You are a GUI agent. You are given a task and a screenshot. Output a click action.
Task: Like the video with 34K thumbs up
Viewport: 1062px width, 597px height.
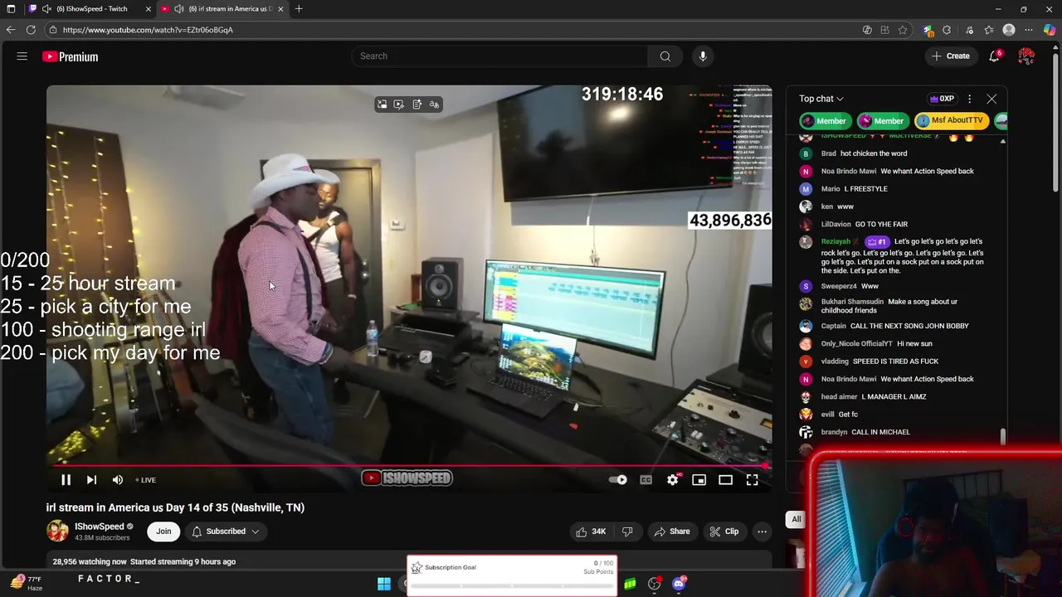click(x=592, y=531)
